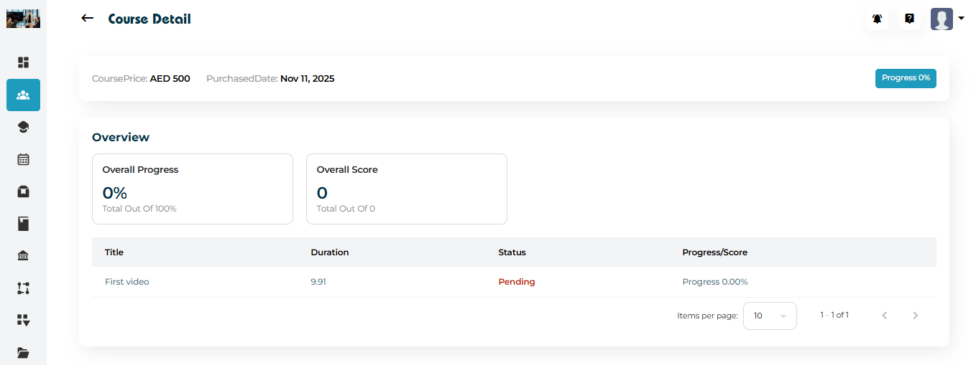Go to the previous page of results
Screen dimensions: 976x365
885,316
